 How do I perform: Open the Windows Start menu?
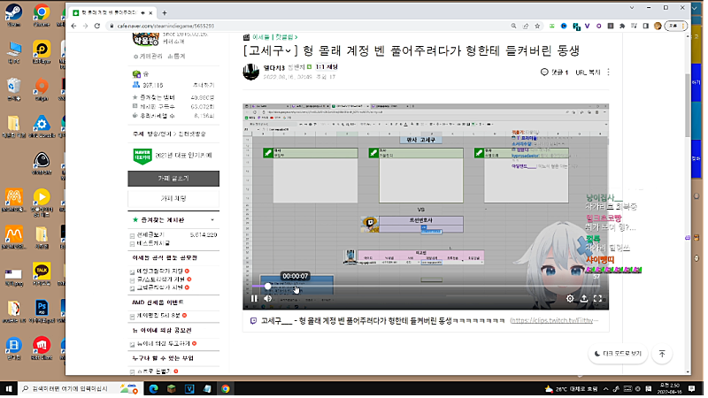click(x=9, y=388)
